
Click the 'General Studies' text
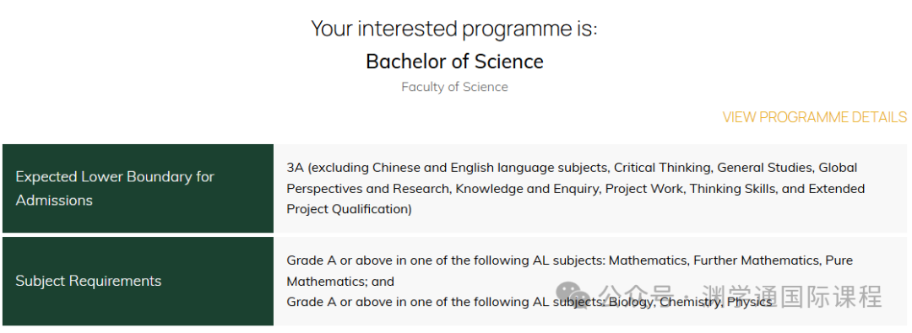tap(764, 168)
